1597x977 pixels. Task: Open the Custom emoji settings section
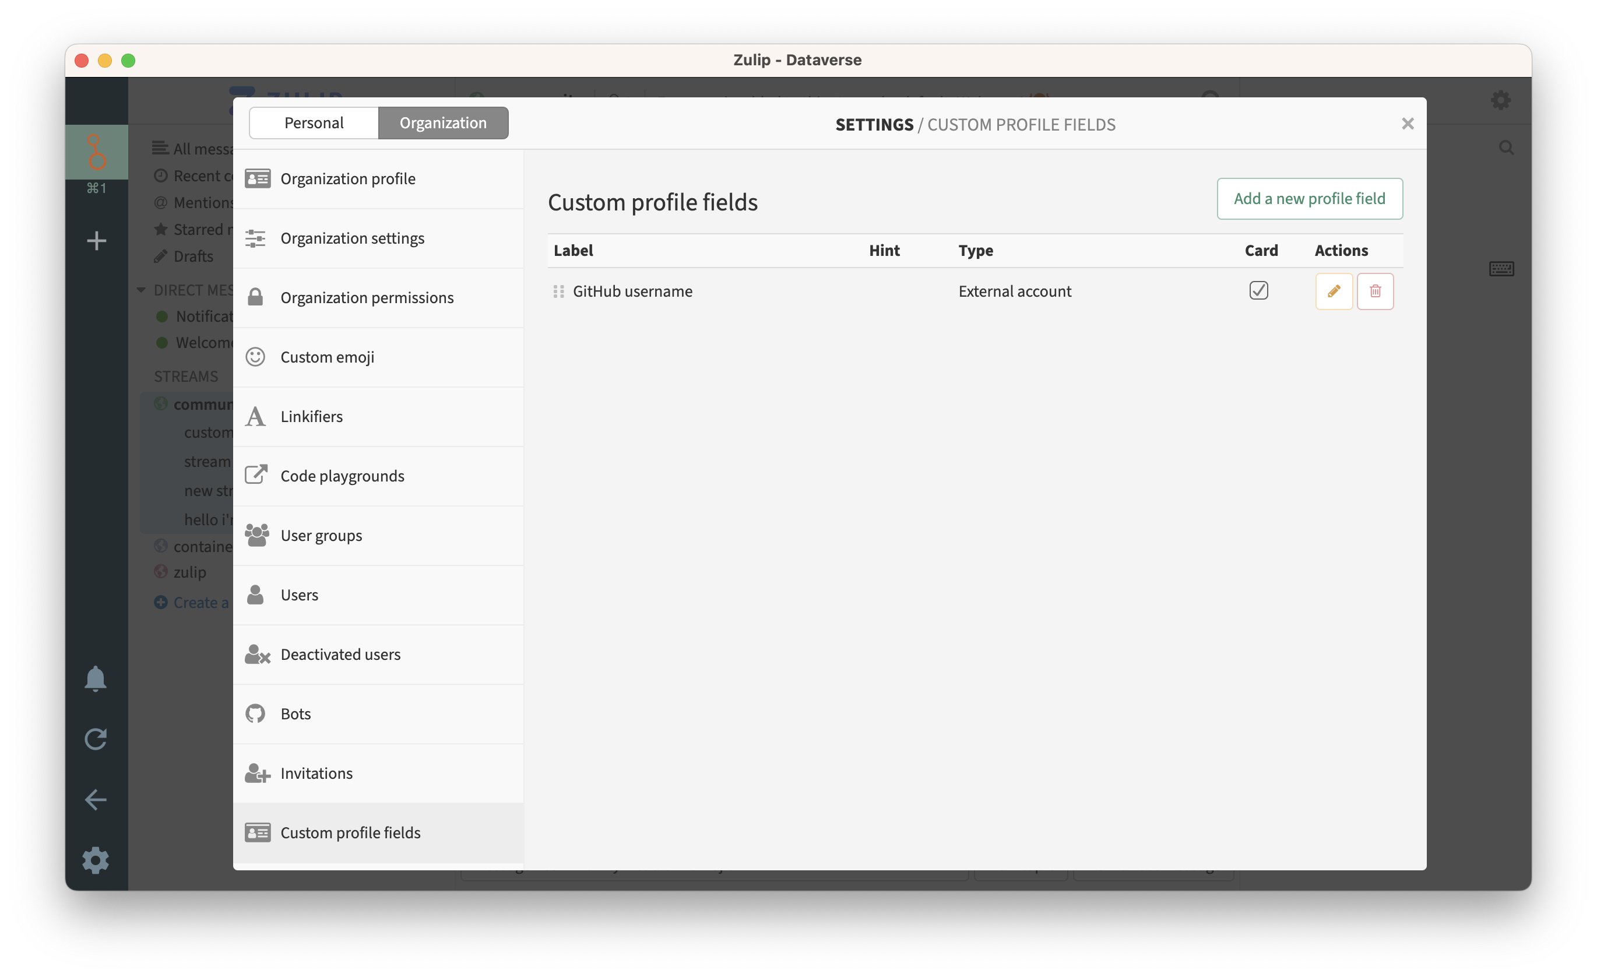tap(326, 357)
